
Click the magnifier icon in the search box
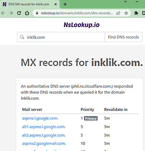pos(22,37)
